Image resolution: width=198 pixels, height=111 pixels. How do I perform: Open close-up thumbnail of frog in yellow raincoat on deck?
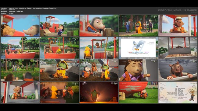coord(59,70)
